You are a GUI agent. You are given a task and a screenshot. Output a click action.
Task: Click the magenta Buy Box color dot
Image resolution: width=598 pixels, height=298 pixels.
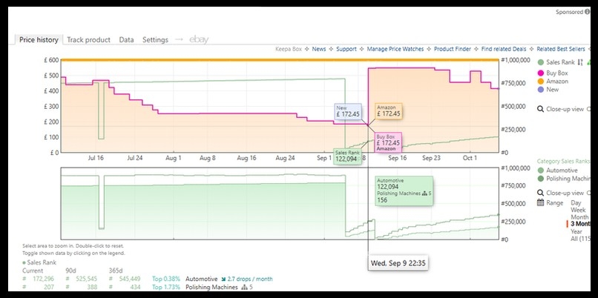click(540, 73)
